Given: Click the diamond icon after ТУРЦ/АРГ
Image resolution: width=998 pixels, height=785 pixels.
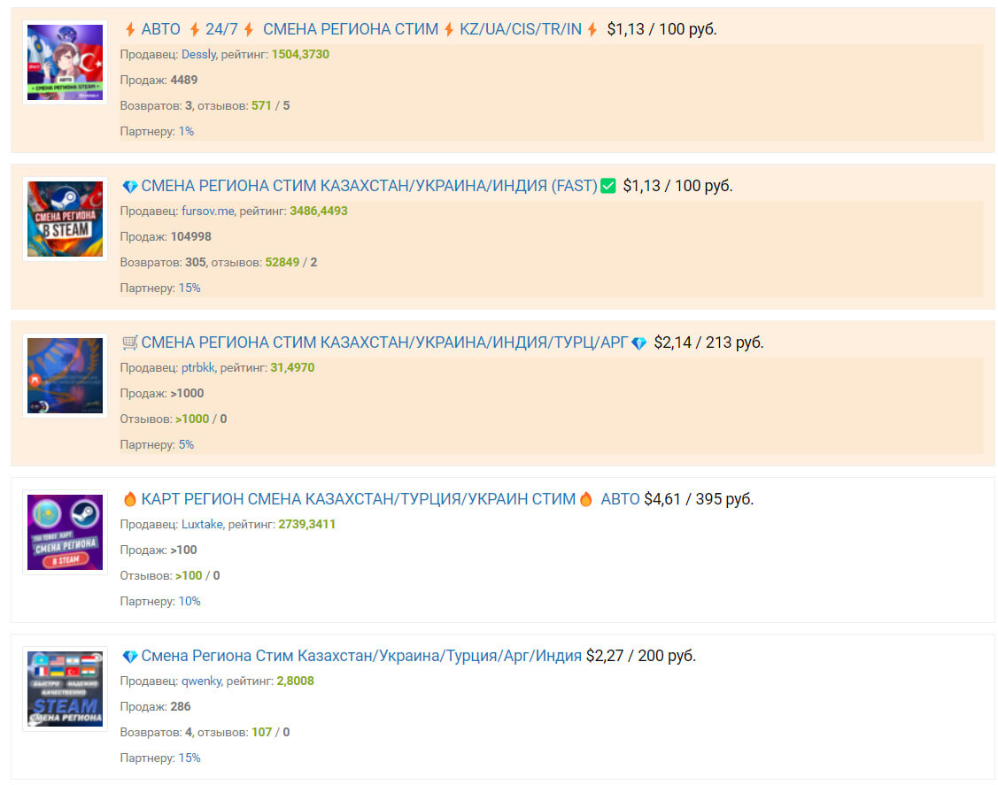Looking at the screenshot, I should pos(639,342).
